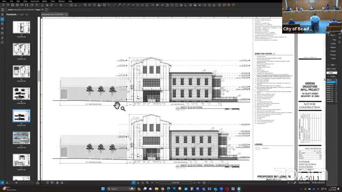Select the Cloud markup tool
The width and height of the screenshot is (342, 192).
(142, 5)
